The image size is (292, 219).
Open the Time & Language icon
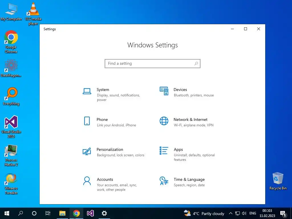point(164,181)
